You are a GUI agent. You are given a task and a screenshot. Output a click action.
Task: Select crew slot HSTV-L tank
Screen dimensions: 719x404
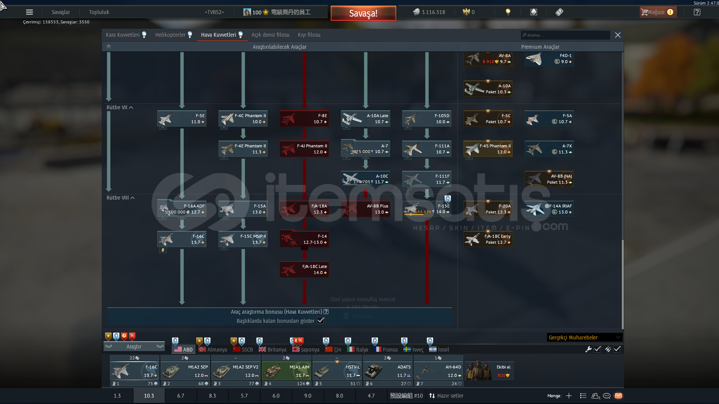tap(337, 371)
